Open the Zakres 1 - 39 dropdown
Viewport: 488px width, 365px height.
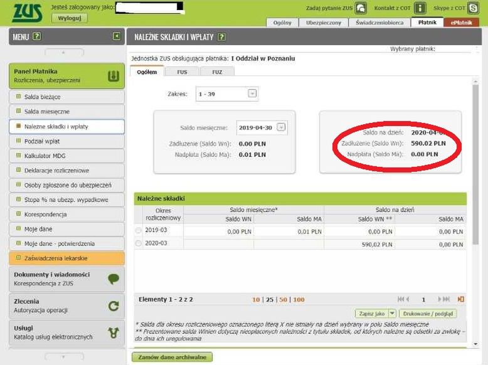point(252,93)
